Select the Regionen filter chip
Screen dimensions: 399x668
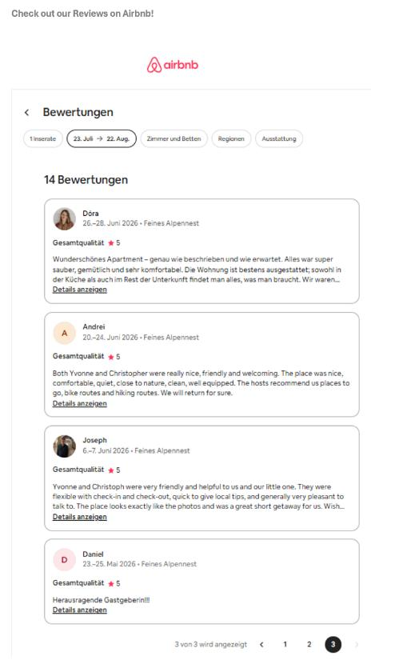231,139
